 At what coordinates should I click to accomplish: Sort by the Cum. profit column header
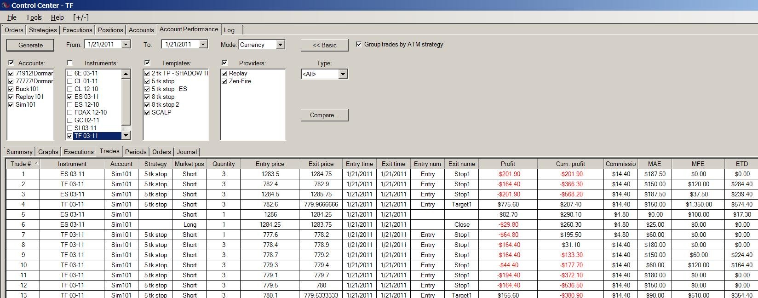tap(570, 164)
